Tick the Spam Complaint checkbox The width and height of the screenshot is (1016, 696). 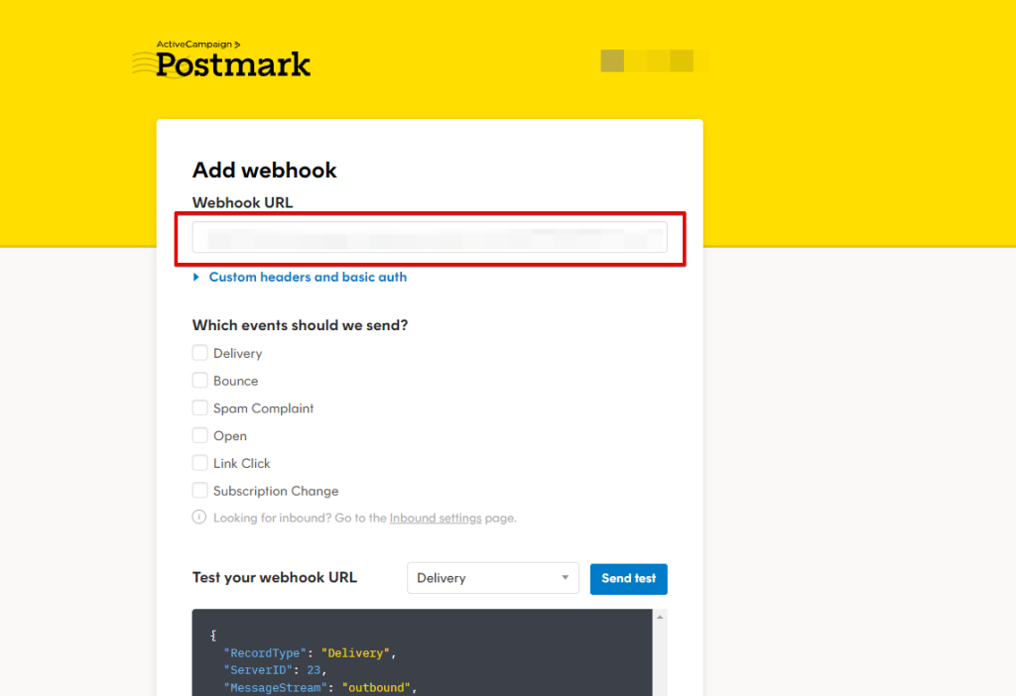coord(200,408)
